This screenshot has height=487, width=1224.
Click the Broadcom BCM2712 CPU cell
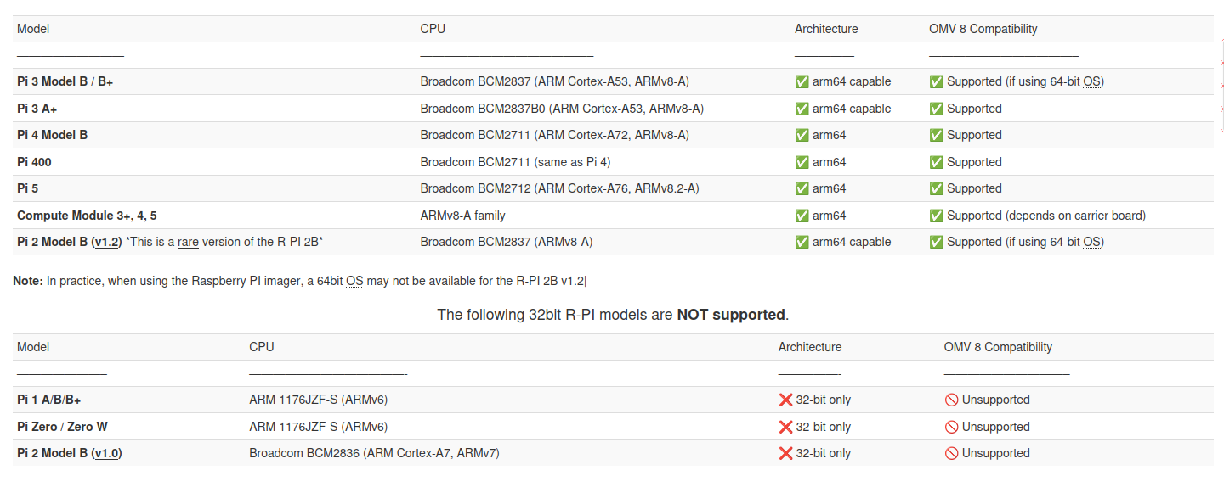point(559,188)
